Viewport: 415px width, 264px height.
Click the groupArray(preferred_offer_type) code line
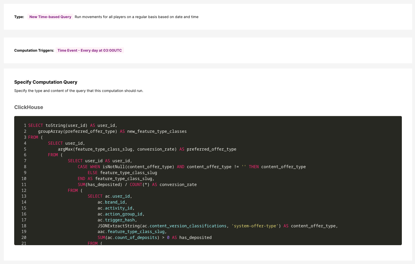[77, 131]
